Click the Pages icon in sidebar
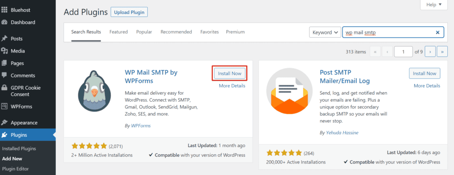The width and height of the screenshot is (454, 175). 4,63
